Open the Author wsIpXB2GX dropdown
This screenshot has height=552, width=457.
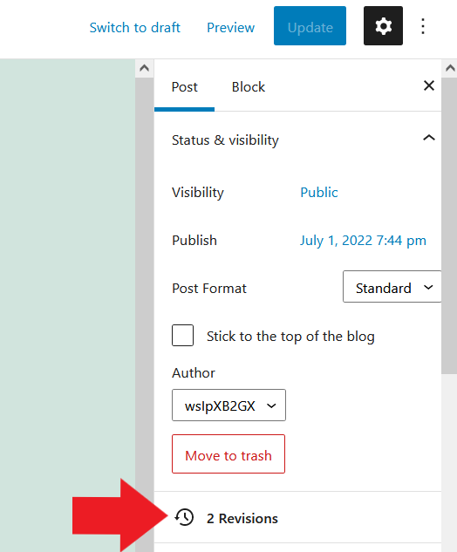228,405
